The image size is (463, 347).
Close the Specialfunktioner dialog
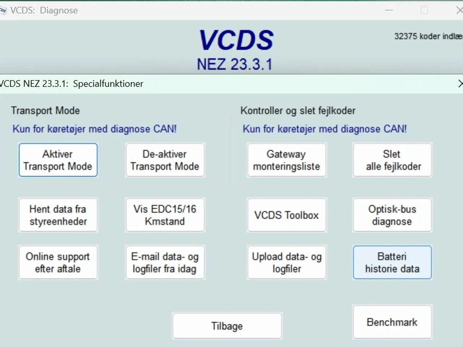(x=460, y=84)
